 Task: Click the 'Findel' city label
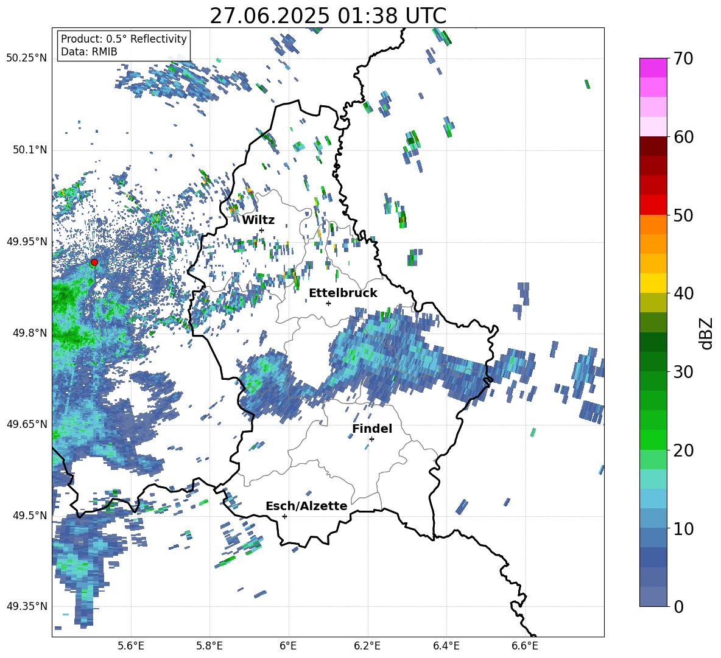point(372,429)
